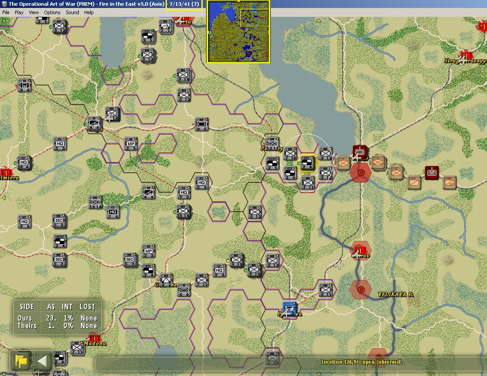487x376 pixels.
Task: Select the yellow-highlighted XXX 2-4 corps counter
Action: pos(307,163)
